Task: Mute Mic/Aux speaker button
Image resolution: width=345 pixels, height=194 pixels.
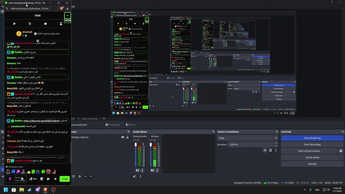Action: pyautogui.click(x=152, y=170)
